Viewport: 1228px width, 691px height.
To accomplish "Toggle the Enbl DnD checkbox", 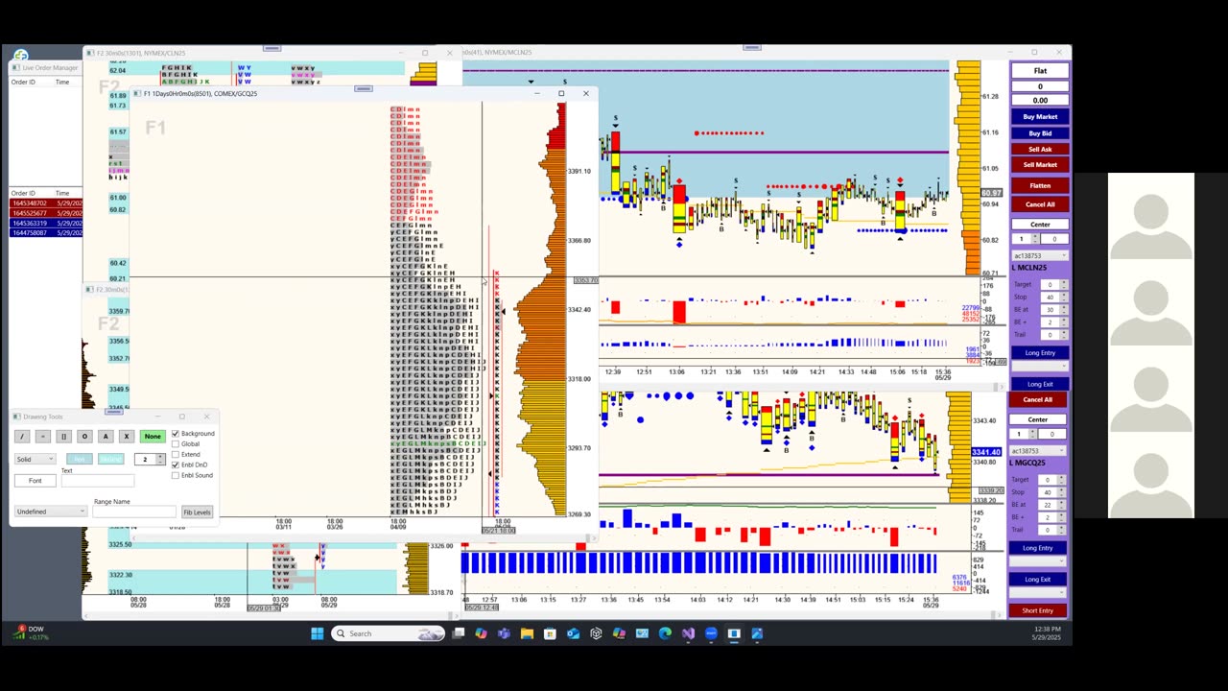I will tap(176, 465).
